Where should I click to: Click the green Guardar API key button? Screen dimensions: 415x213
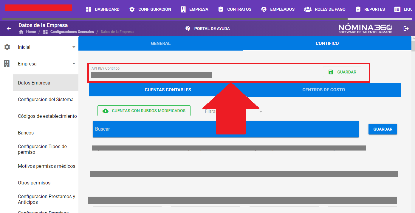coord(342,72)
